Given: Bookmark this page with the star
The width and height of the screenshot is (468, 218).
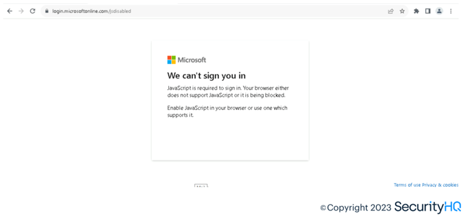Looking at the screenshot, I should coord(402,11).
